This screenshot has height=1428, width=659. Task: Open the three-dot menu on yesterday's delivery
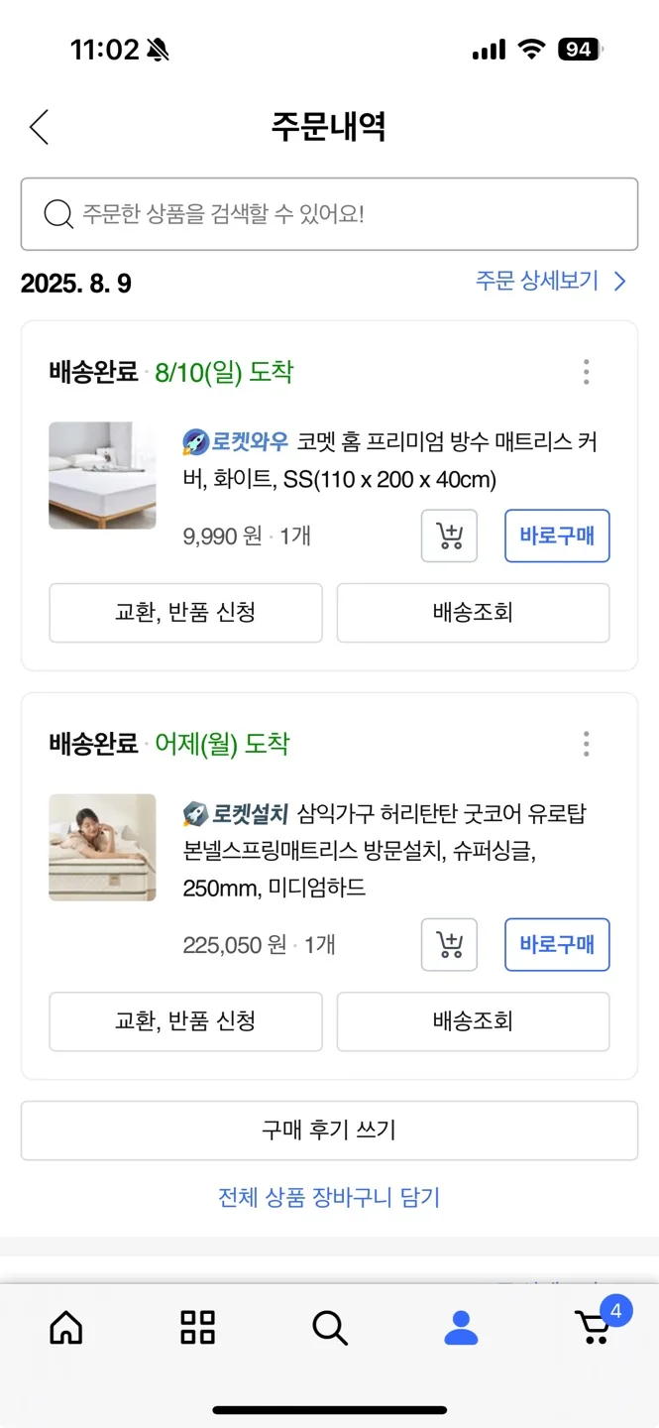586,745
